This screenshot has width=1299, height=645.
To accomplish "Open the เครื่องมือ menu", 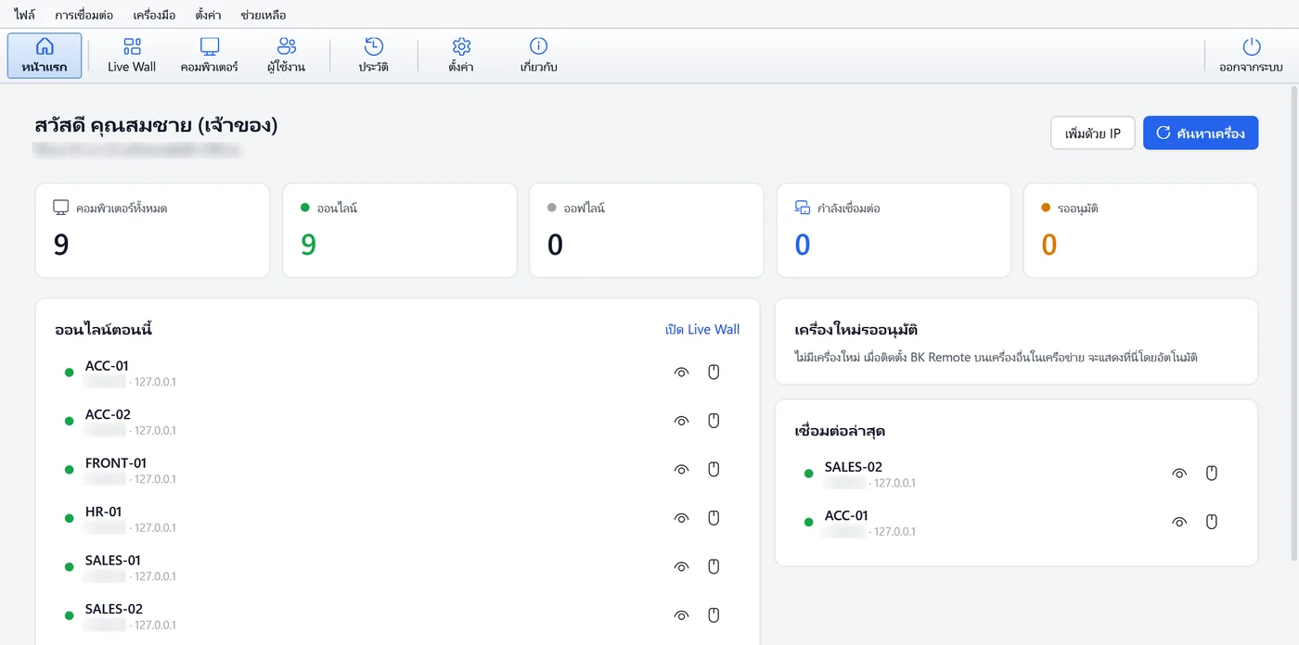I will pyautogui.click(x=154, y=15).
